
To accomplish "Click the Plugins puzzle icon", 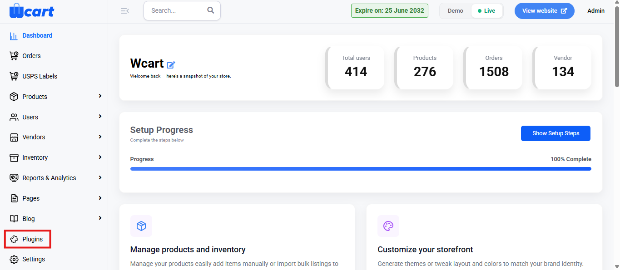I will (x=14, y=239).
